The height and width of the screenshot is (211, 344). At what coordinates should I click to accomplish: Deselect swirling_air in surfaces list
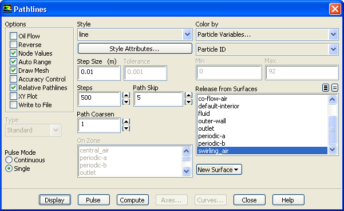coord(262,151)
